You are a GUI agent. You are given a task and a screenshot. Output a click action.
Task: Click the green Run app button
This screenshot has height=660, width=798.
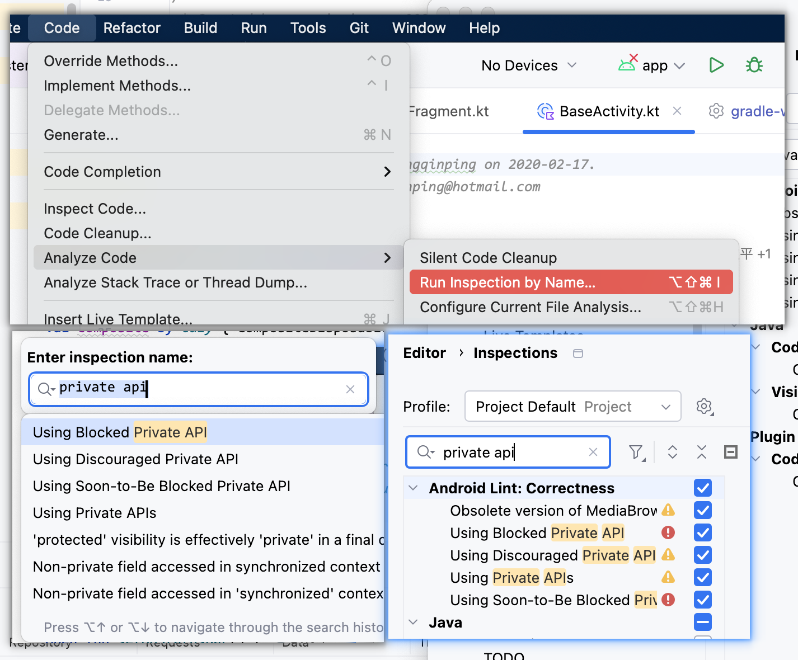pyautogui.click(x=716, y=65)
